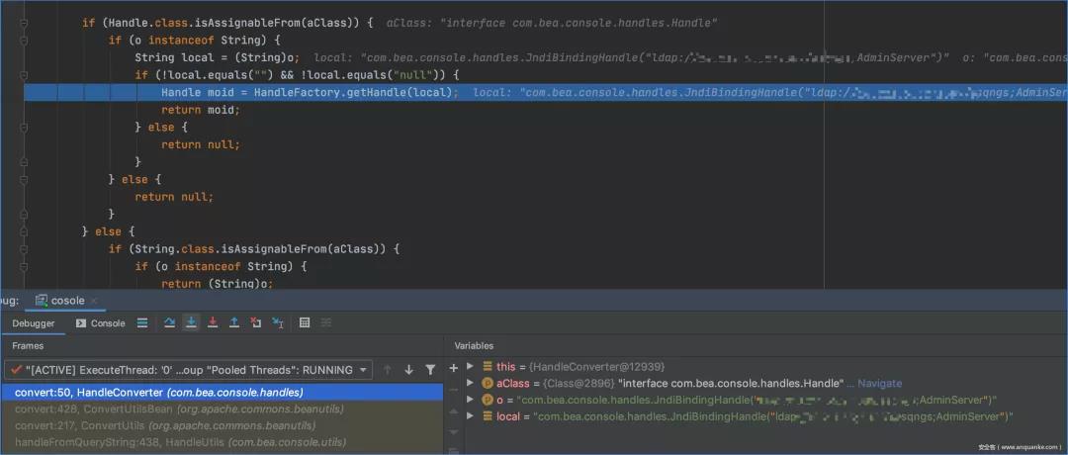Screen dimensions: 1068x455
Task: Click the move watch up arrow
Action: click(454, 410)
